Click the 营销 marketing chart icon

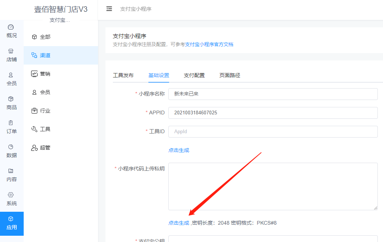[34, 73]
